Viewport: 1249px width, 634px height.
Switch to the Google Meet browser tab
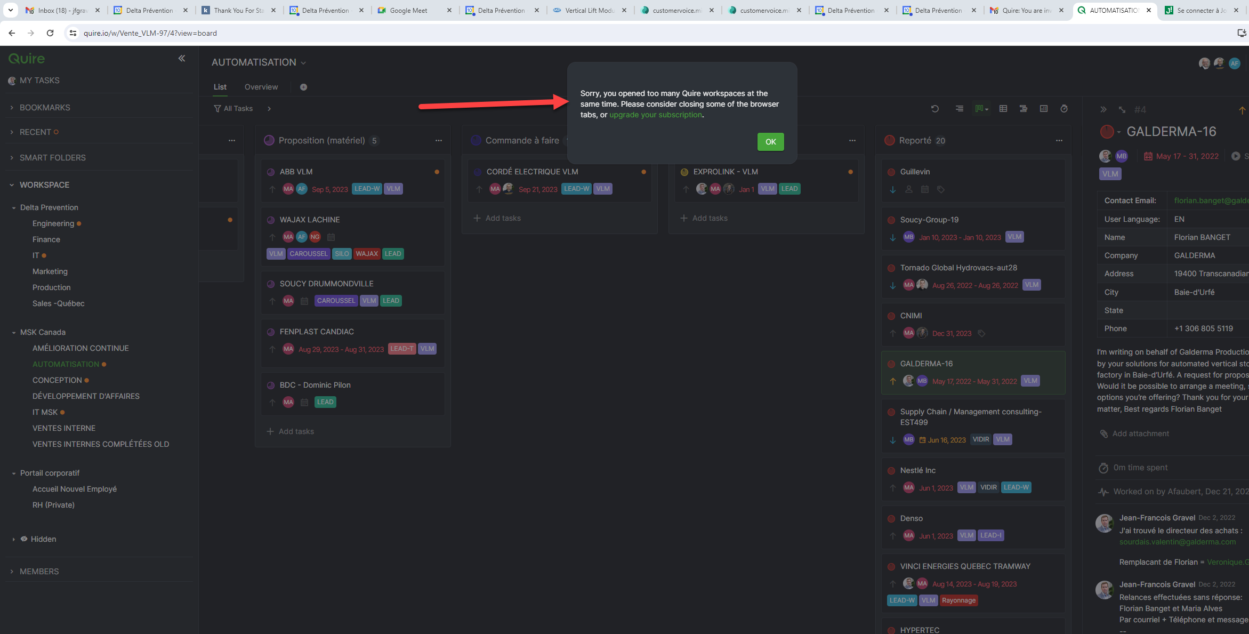[x=414, y=10]
